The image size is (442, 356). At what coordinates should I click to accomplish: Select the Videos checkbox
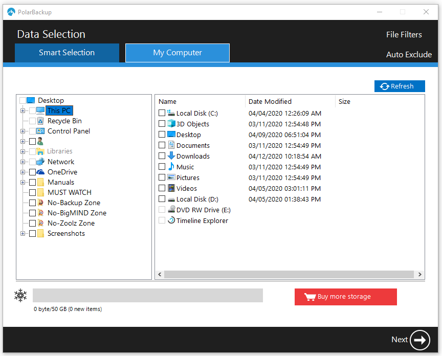tap(162, 188)
